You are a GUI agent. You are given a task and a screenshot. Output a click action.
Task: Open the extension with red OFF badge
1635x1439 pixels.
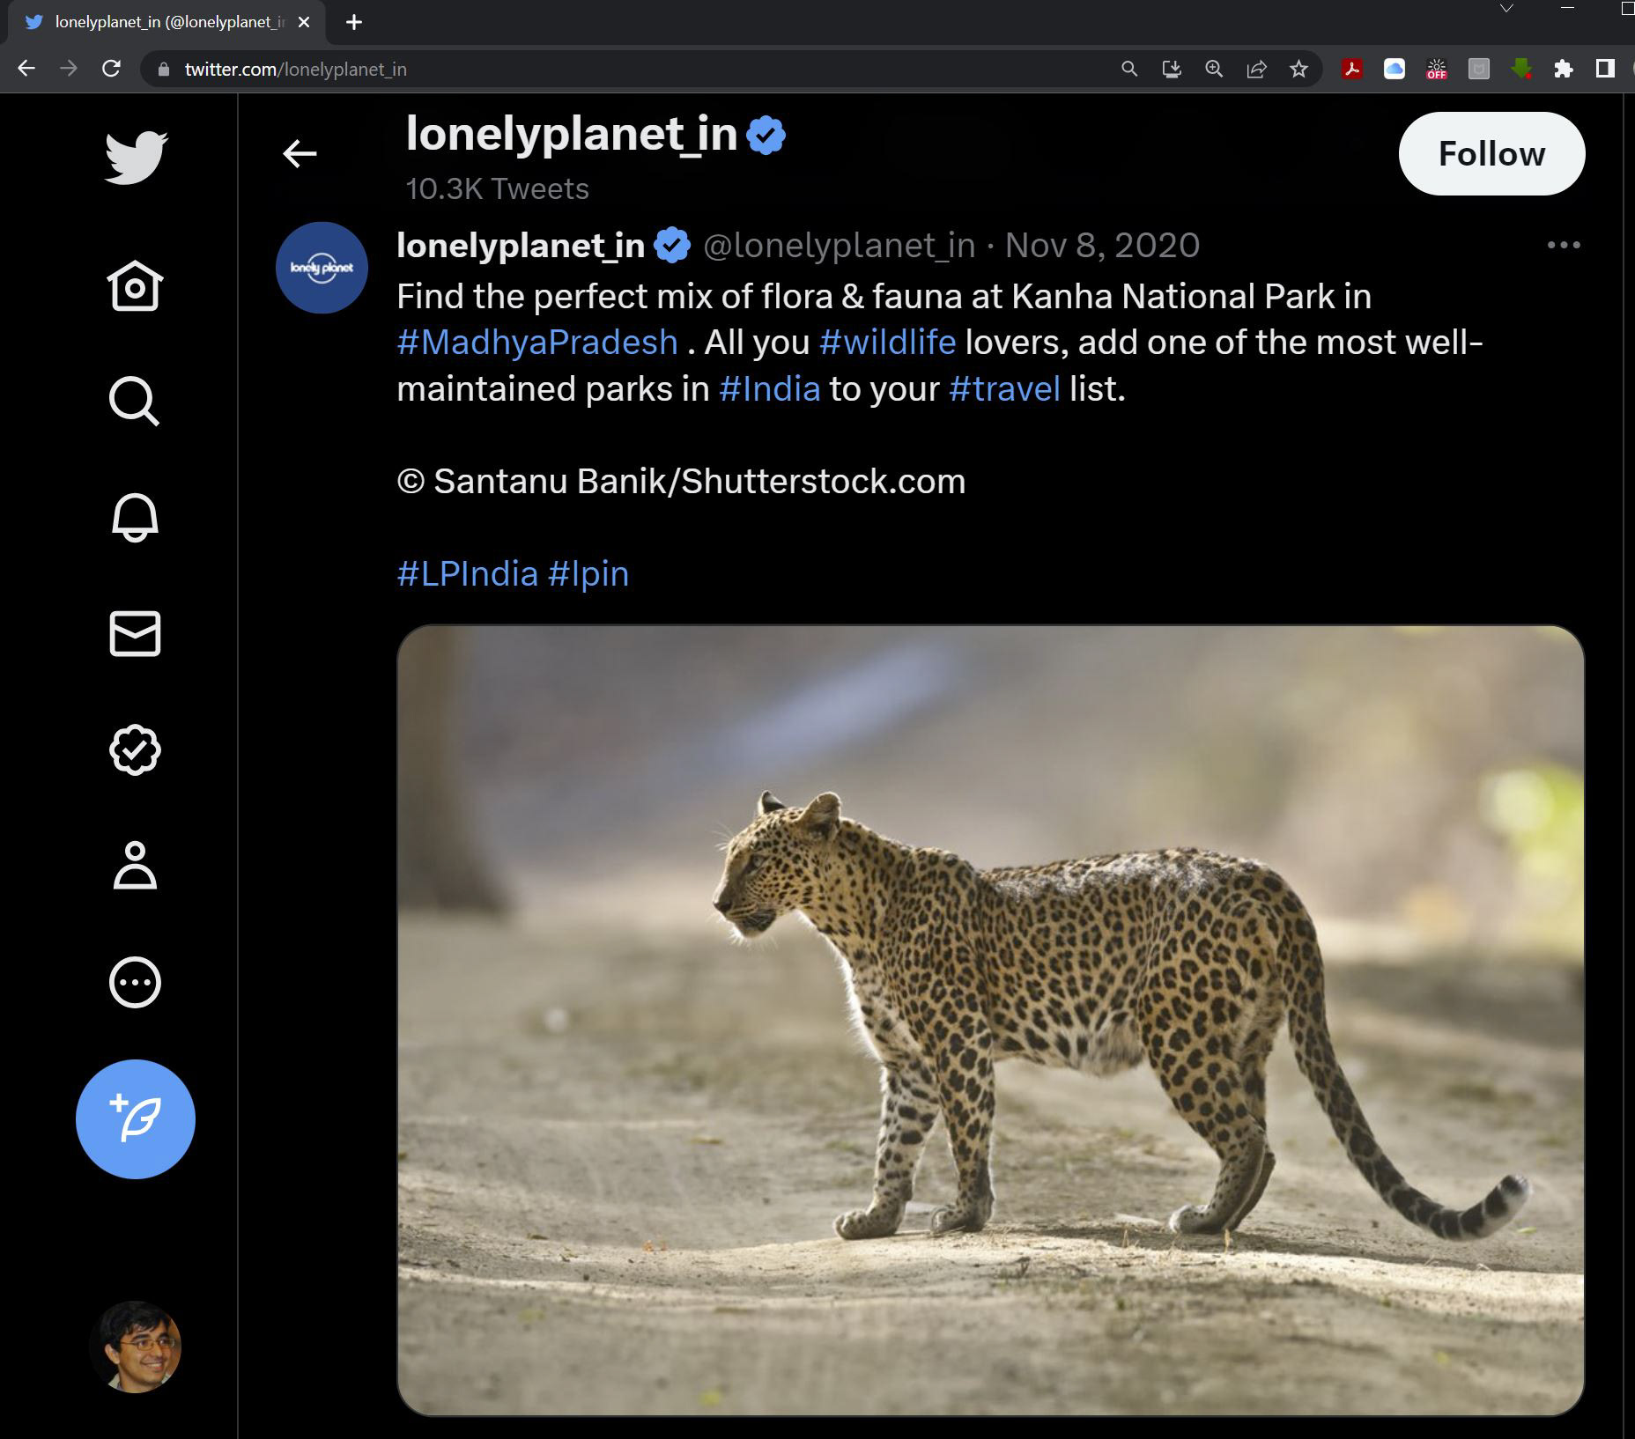tap(1437, 69)
